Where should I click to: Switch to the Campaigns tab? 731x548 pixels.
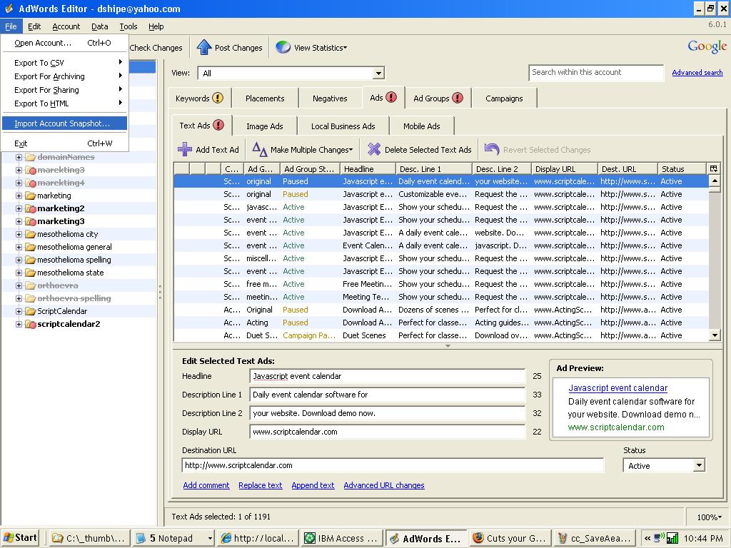click(504, 98)
